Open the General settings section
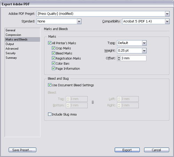This screenshot has width=174, height=157. (22, 30)
